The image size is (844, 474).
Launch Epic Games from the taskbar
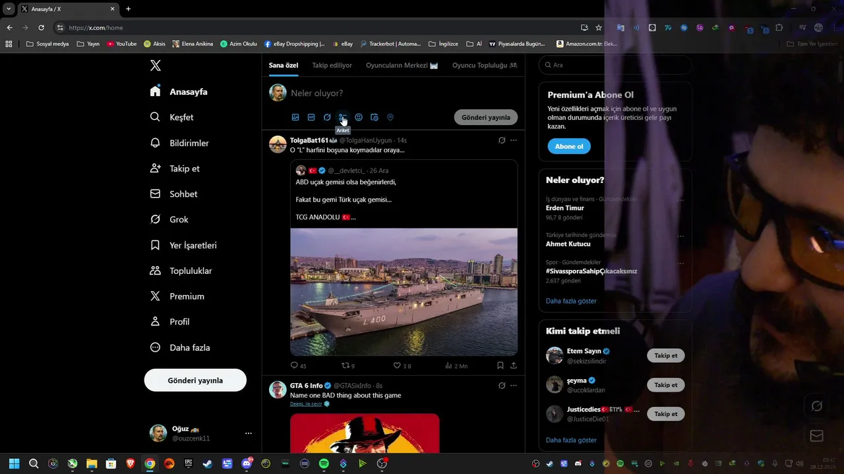(189, 463)
